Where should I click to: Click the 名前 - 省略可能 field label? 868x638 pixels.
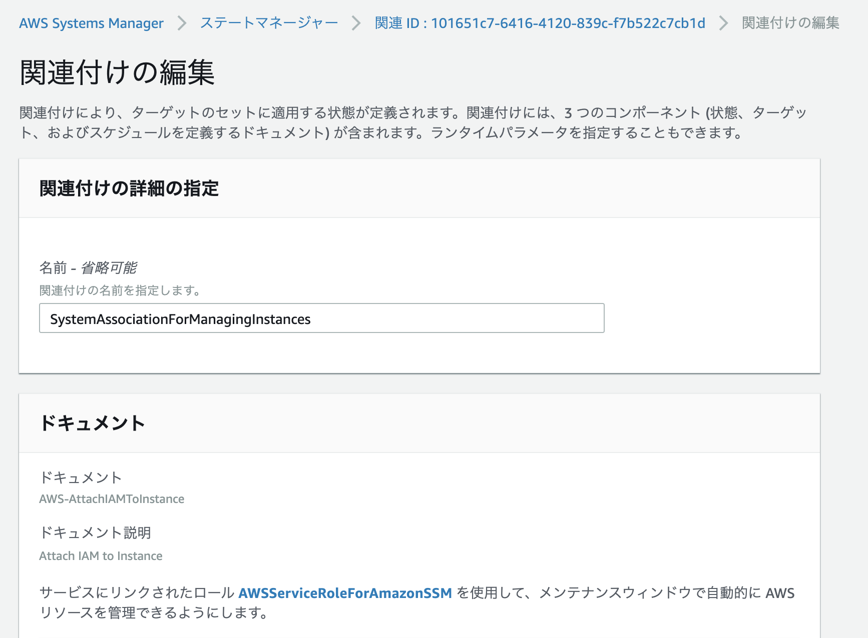pyautogui.click(x=89, y=267)
